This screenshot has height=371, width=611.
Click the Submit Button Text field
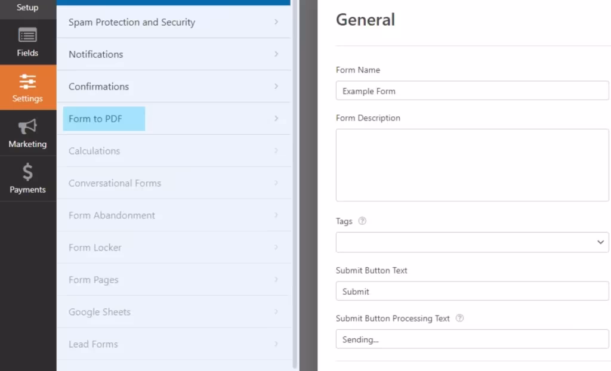[472, 291]
